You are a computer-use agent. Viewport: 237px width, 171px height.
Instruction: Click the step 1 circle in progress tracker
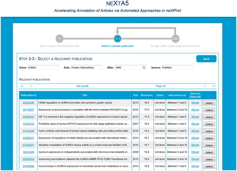click(x=60, y=39)
